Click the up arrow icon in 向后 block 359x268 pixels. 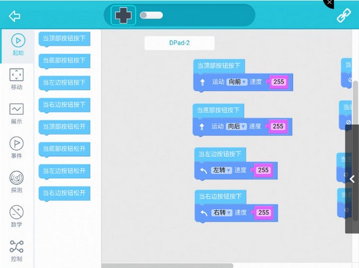pos(202,127)
